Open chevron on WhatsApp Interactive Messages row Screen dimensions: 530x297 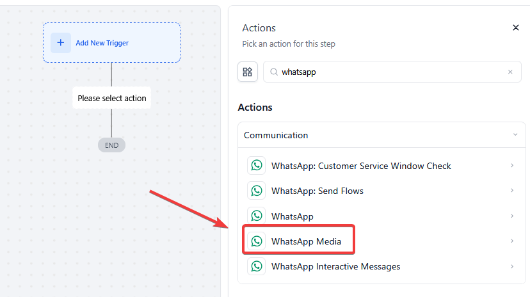click(512, 266)
